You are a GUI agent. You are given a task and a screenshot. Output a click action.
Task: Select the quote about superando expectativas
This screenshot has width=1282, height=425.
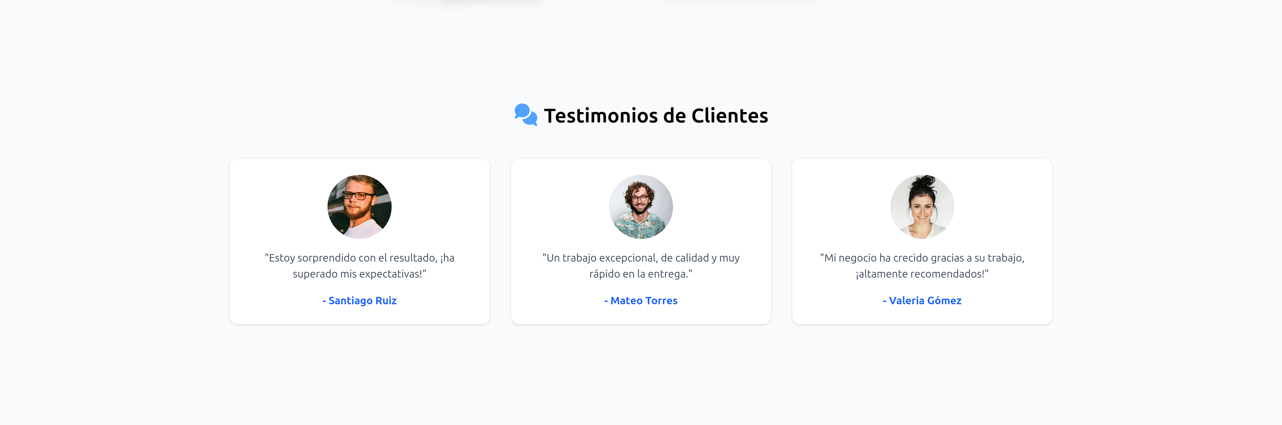tap(359, 266)
